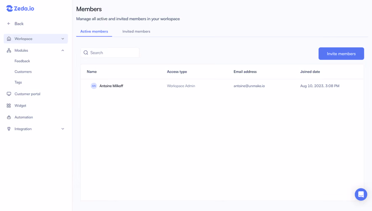
Task: Open Customers in the sidebar
Action: [x=23, y=71]
